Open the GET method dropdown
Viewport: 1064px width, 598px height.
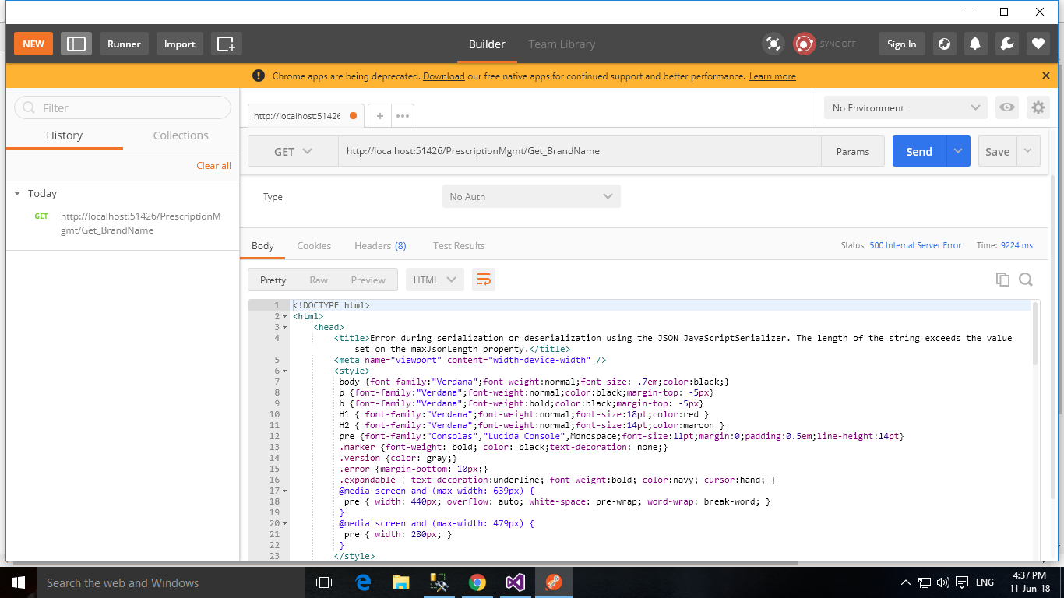point(293,152)
